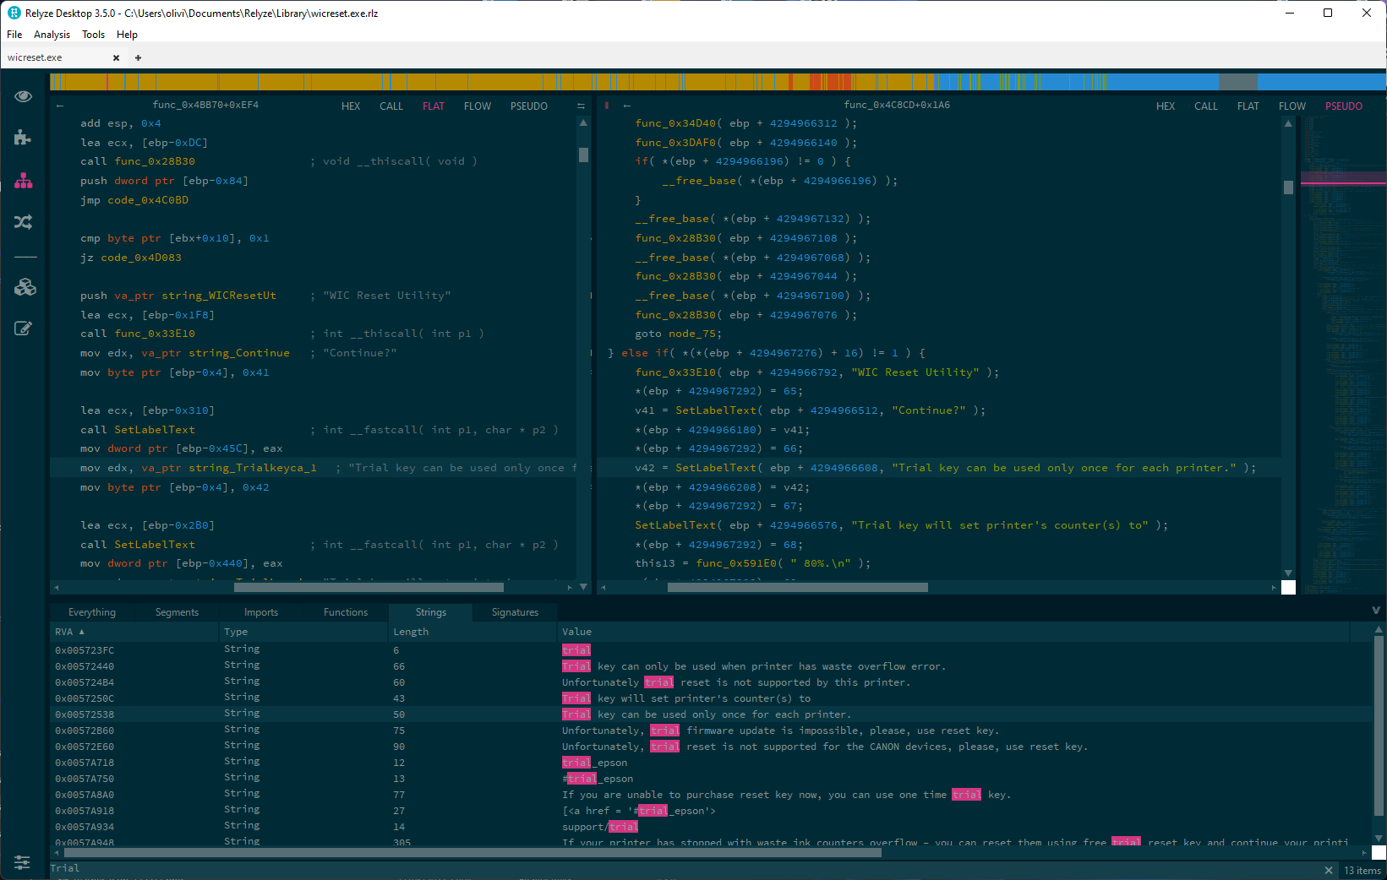Select string 'Unfortunately trial reset is not supported by this printer'
The width and height of the screenshot is (1387, 880).
coord(712,682)
